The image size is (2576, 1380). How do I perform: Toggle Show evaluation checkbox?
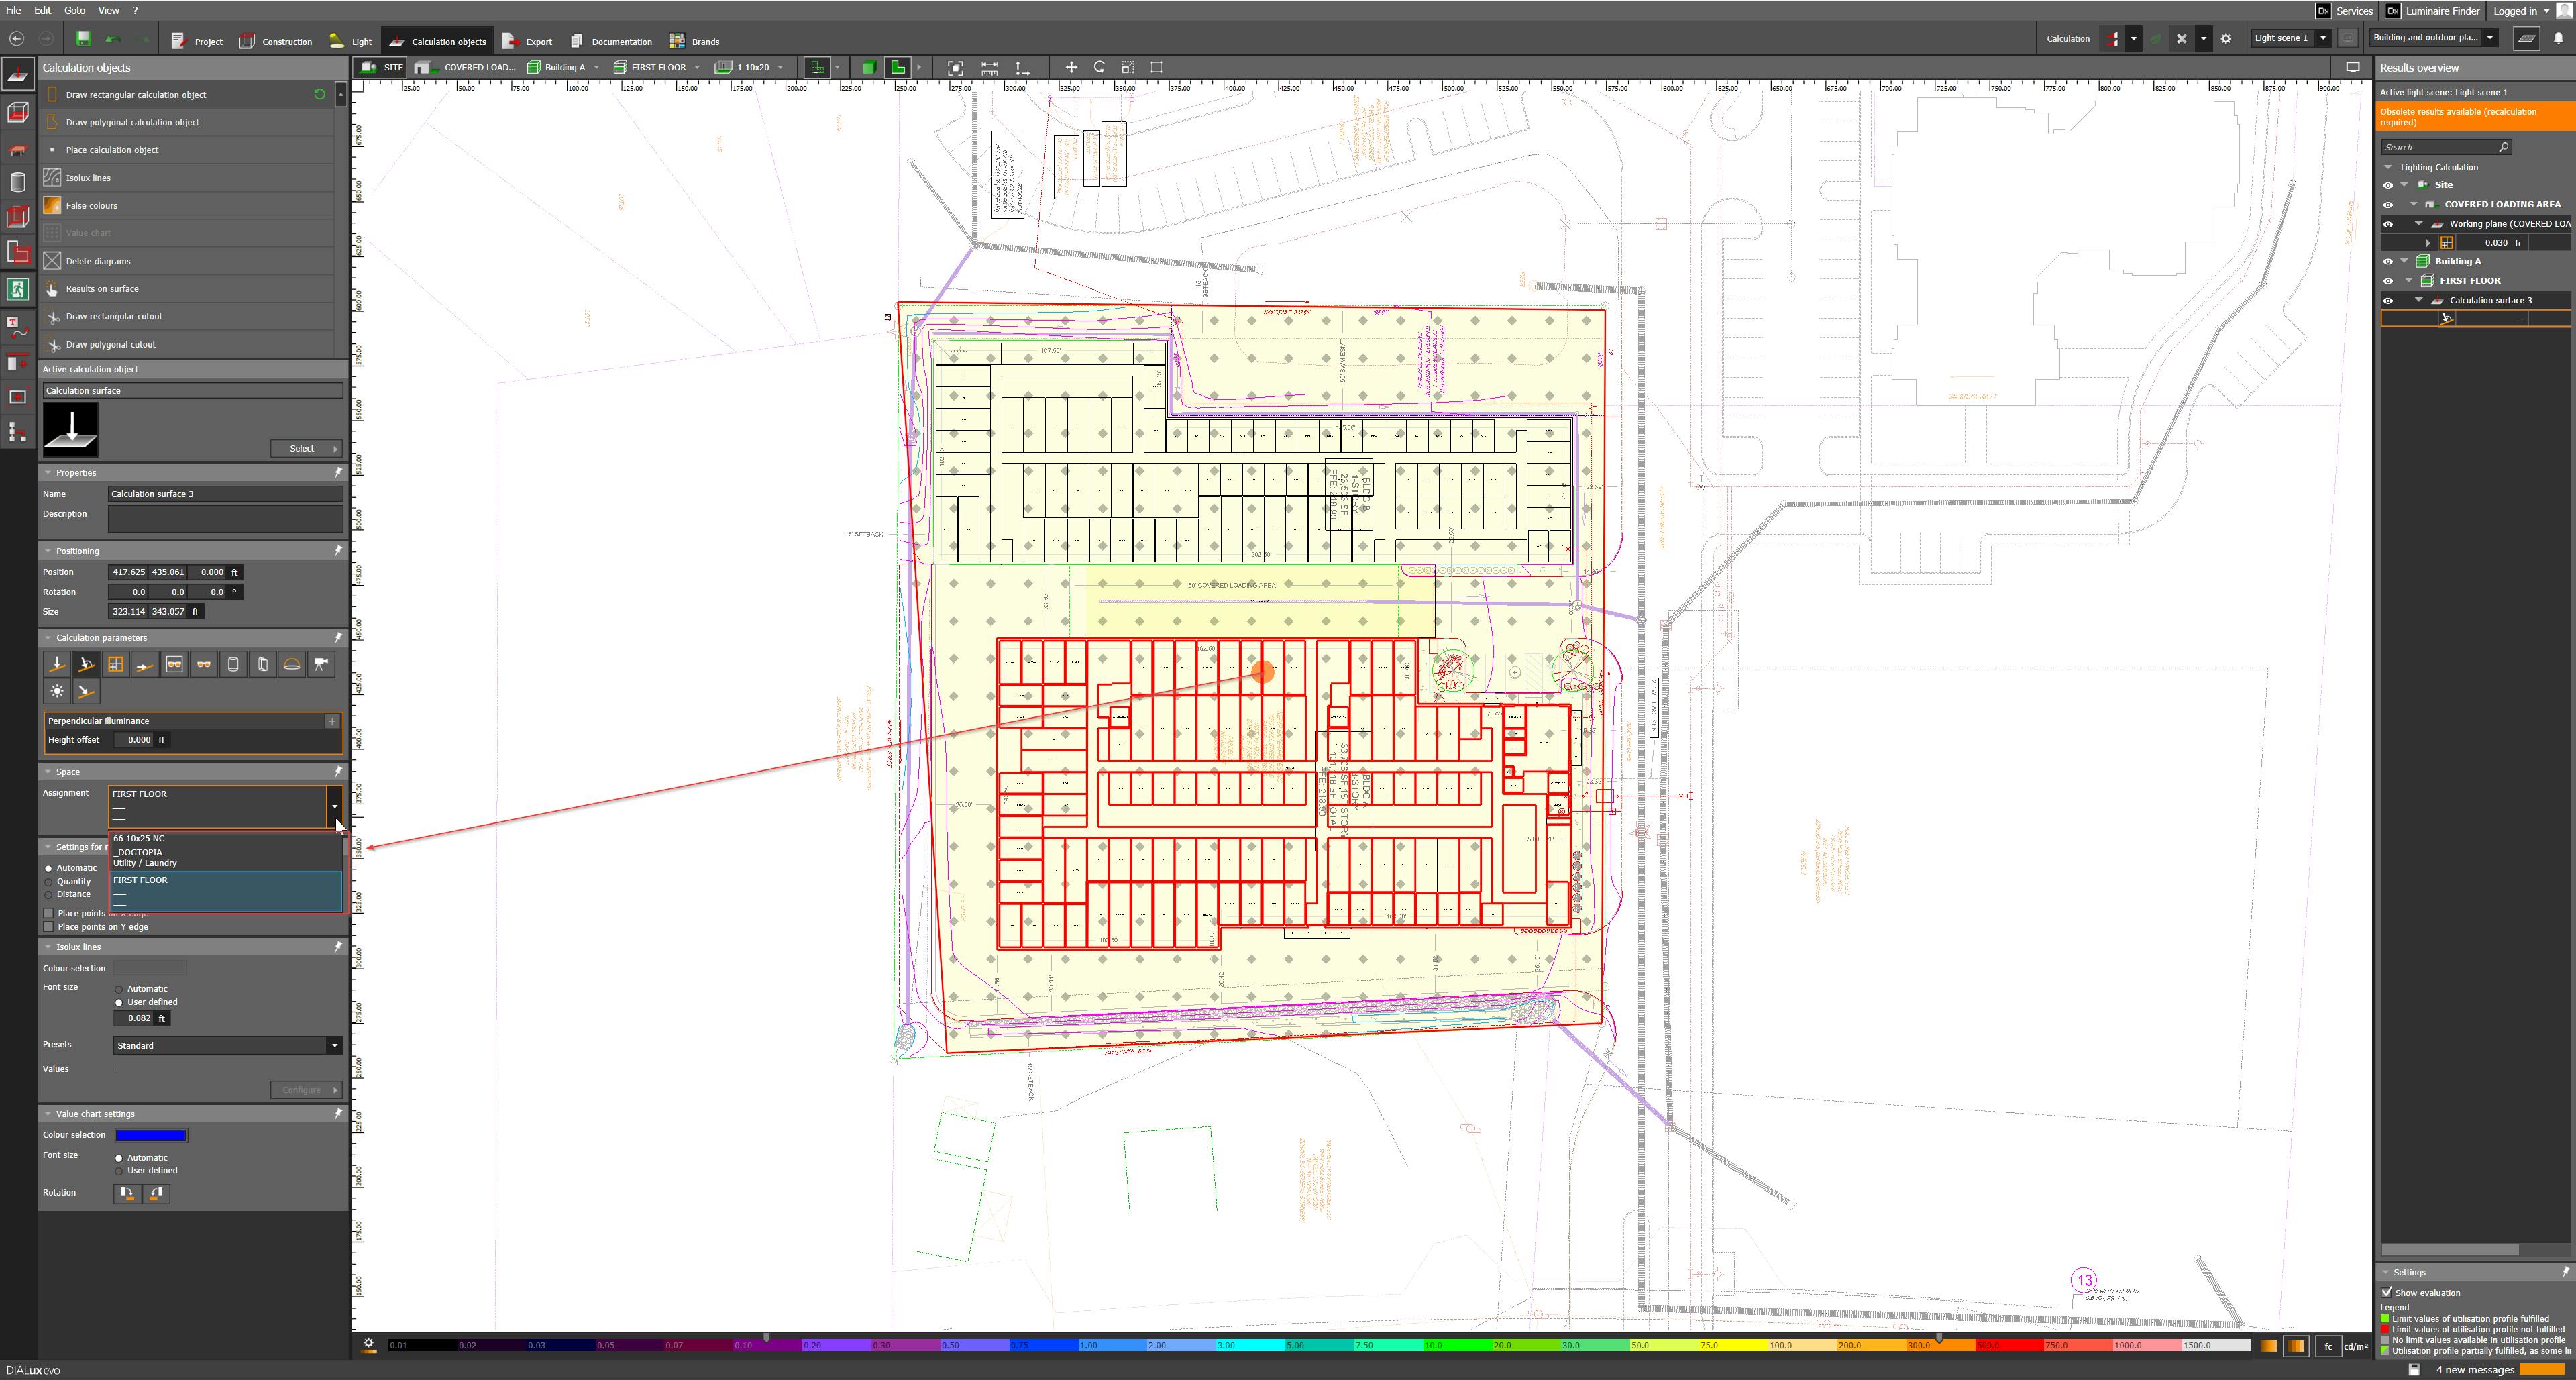click(2388, 1292)
